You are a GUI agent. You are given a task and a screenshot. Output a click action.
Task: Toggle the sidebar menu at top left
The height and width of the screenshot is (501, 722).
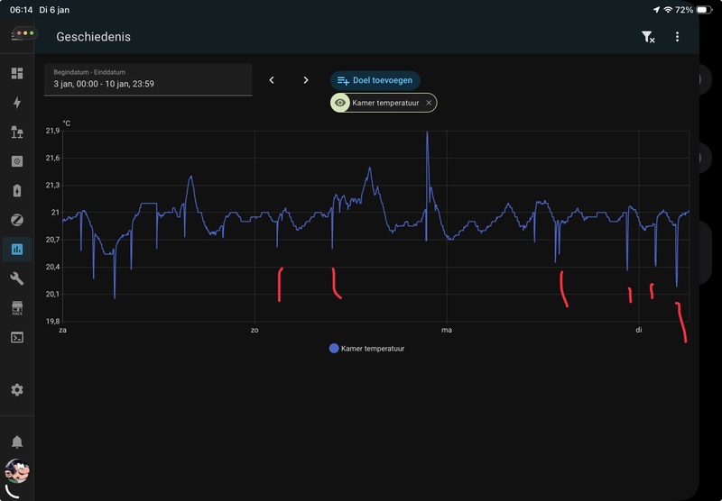click(22, 34)
